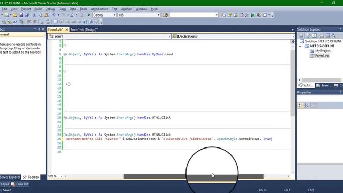Open the empty find combo box dropdown
Image resolution: width=343 pixels, height=193 pixels.
tap(217, 15)
